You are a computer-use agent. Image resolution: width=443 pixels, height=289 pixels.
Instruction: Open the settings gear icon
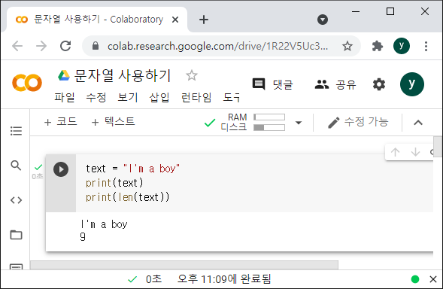pyautogui.click(x=379, y=84)
